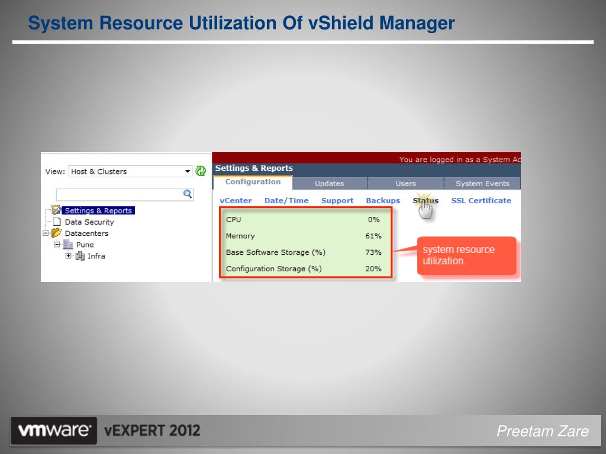The width and height of the screenshot is (606, 454).
Task: Select Datacenters in the tree
Action: pyautogui.click(x=86, y=233)
